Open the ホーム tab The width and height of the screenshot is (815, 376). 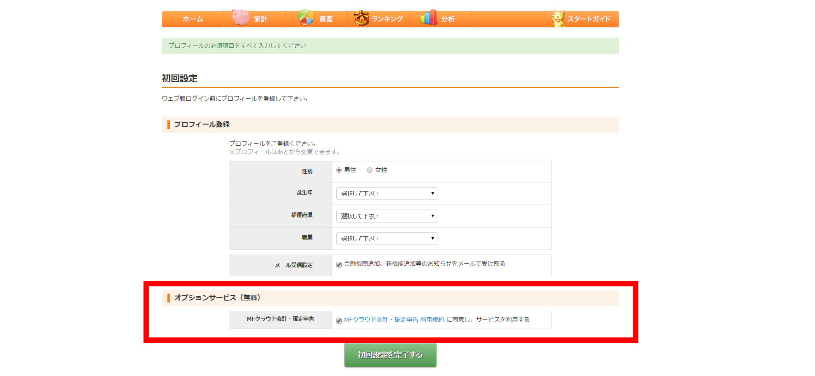click(x=193, y=19)
